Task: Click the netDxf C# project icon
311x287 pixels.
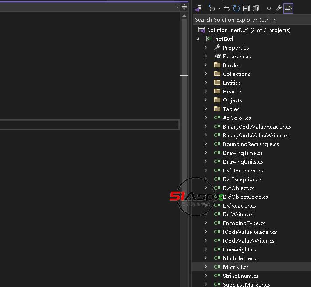Action: click(x=209, y=39)
